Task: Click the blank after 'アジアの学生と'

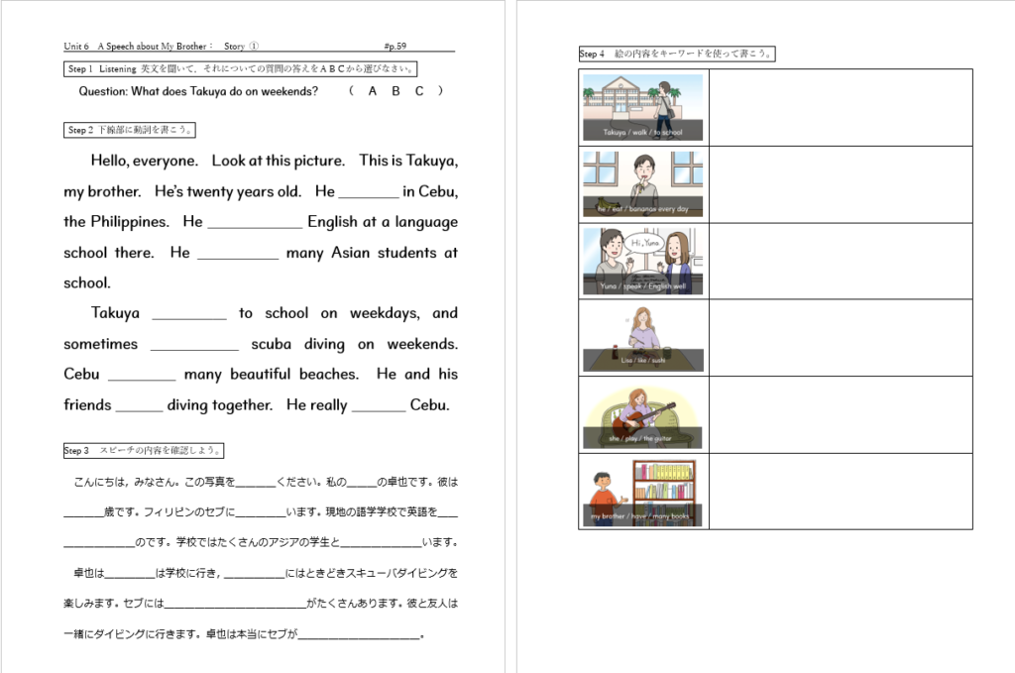Action: point(381,543)
